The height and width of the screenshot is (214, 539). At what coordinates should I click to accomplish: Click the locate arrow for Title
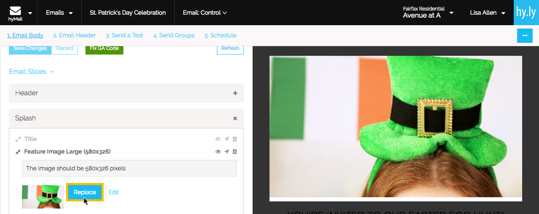coord(227,139)
